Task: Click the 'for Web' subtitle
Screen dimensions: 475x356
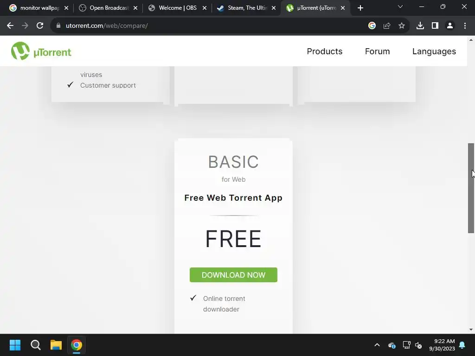Action: coord(233,179)
